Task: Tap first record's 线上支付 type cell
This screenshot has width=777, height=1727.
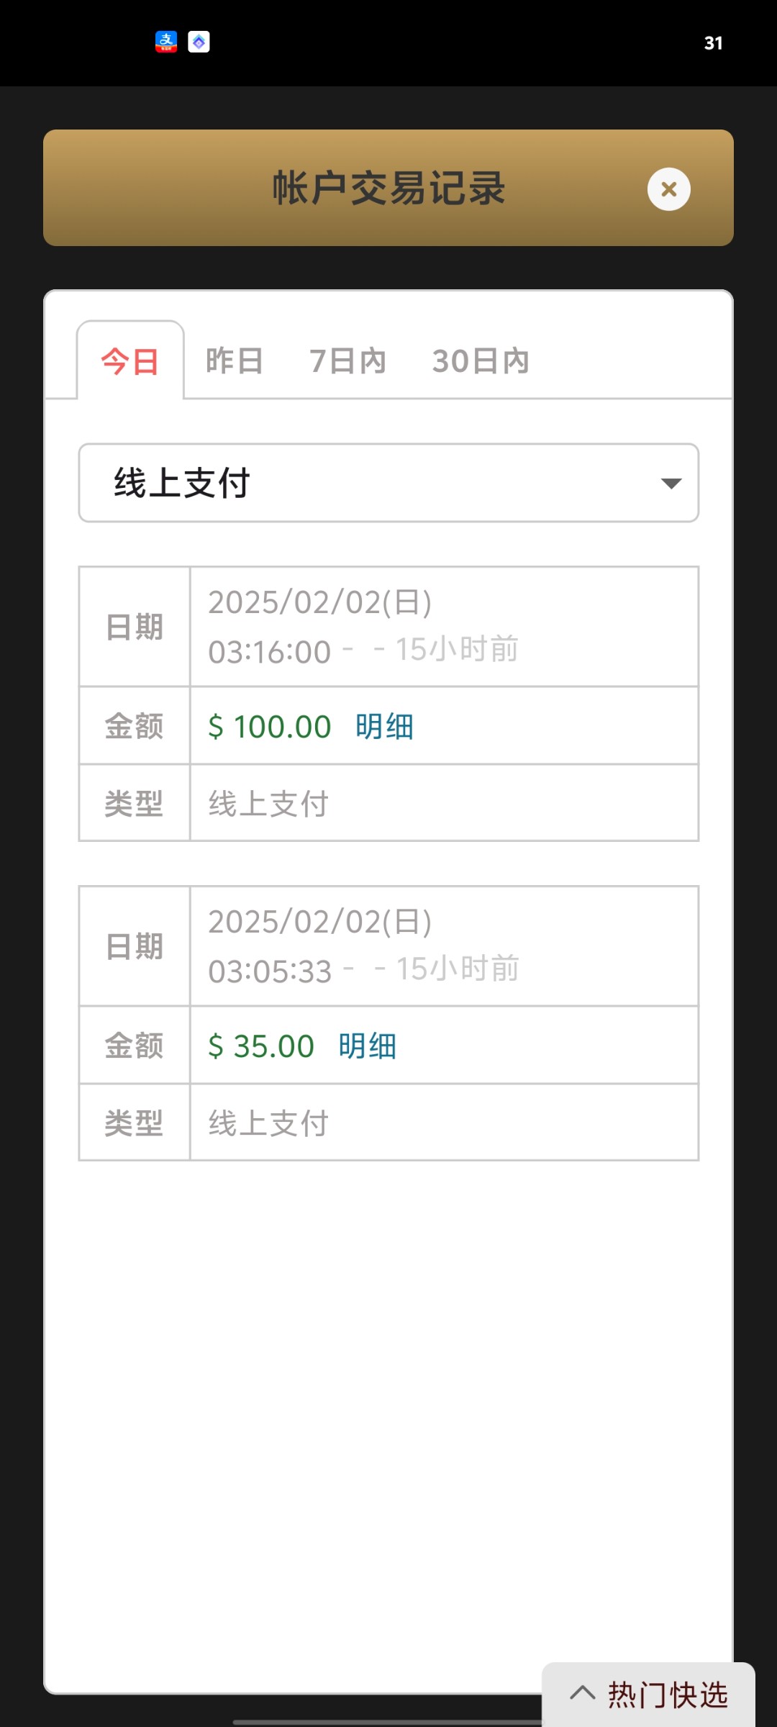Action: 443,804
